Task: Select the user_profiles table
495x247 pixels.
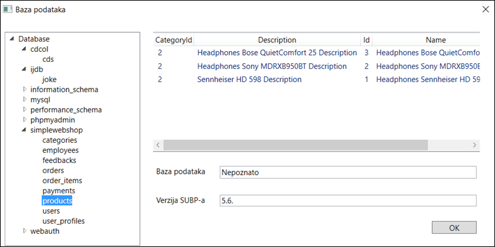Action: pos(63,221)
